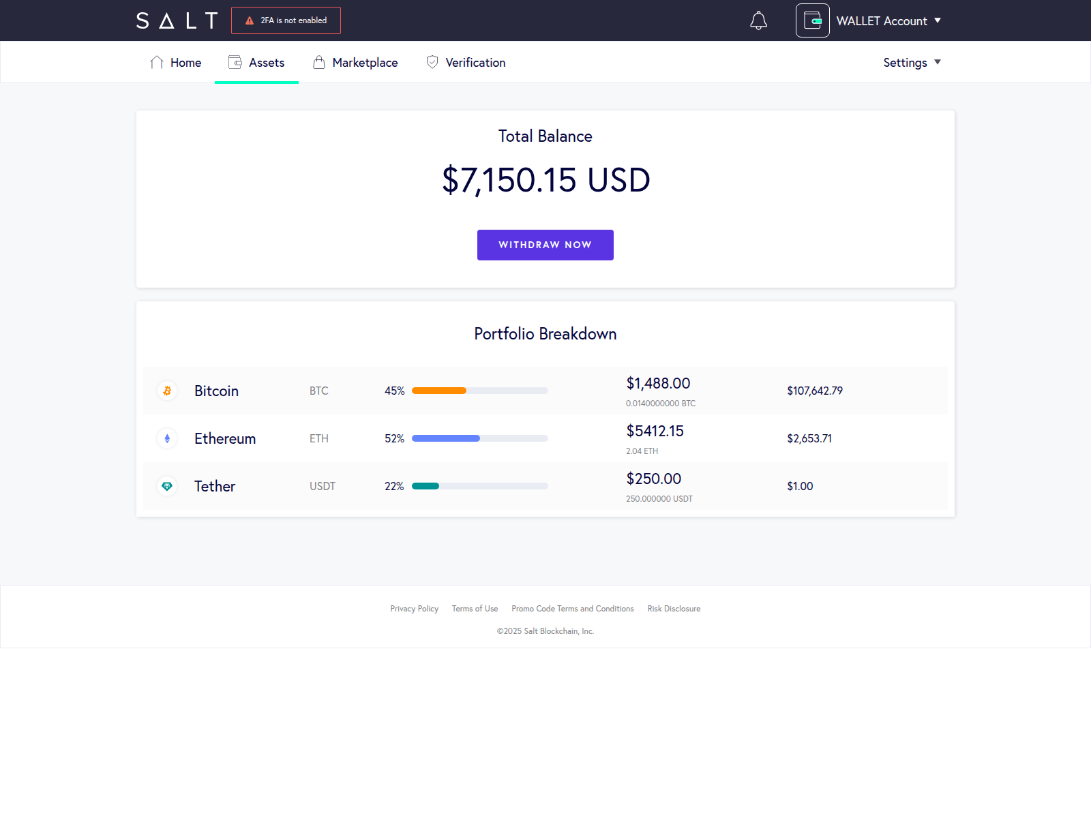
Task: Click the WITHDRAW NOW button
Action: click(x=545, y=245)
